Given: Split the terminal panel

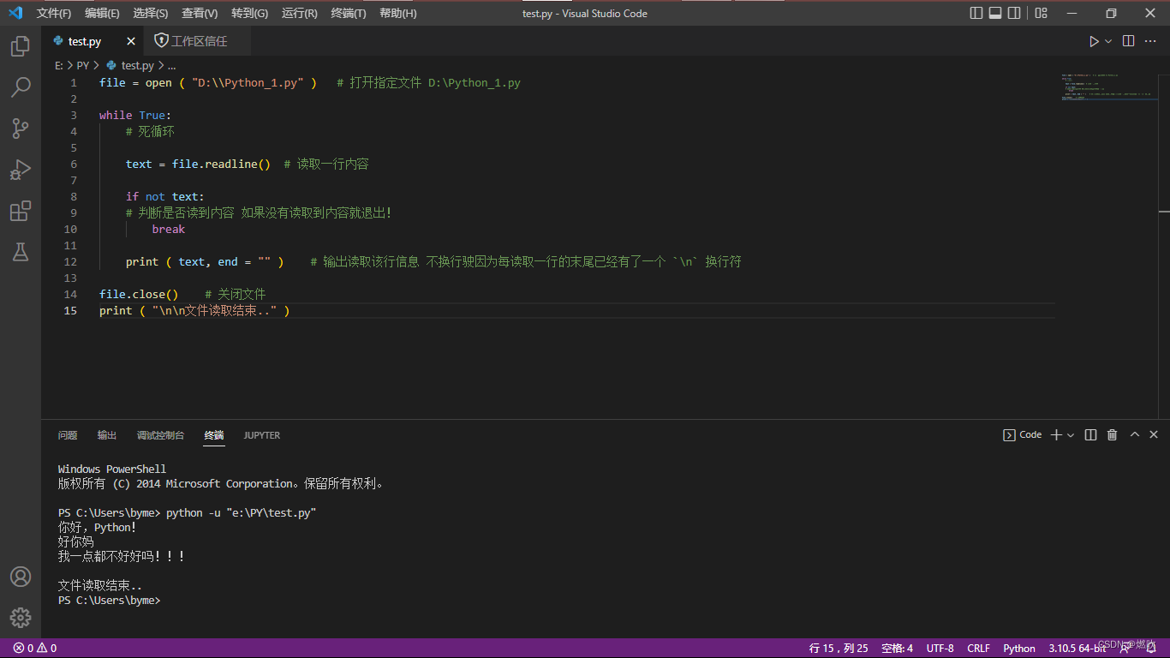Looking at the screenshot, I should pos(1090,435).
